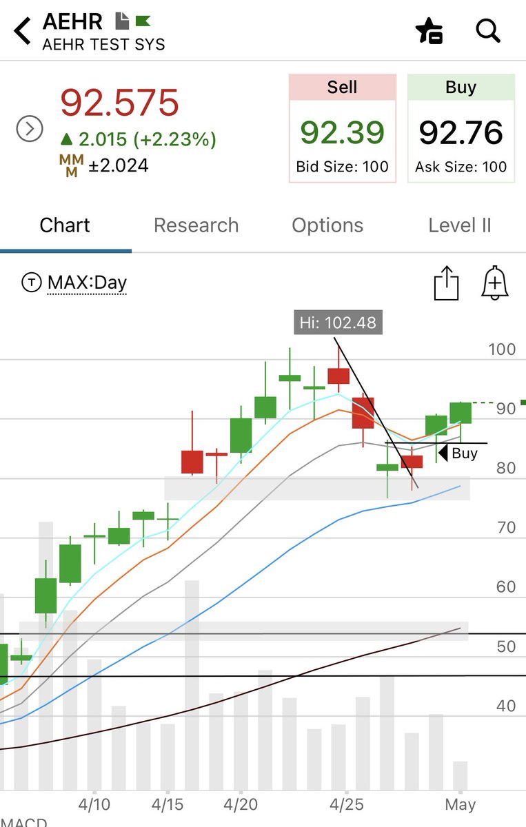
Task: Switch to the Research tab
Action: point(196,225)
